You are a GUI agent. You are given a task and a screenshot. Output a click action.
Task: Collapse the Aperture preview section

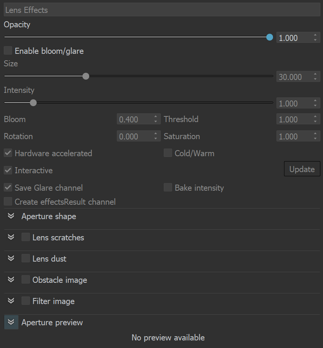click(x=11, y=322)
